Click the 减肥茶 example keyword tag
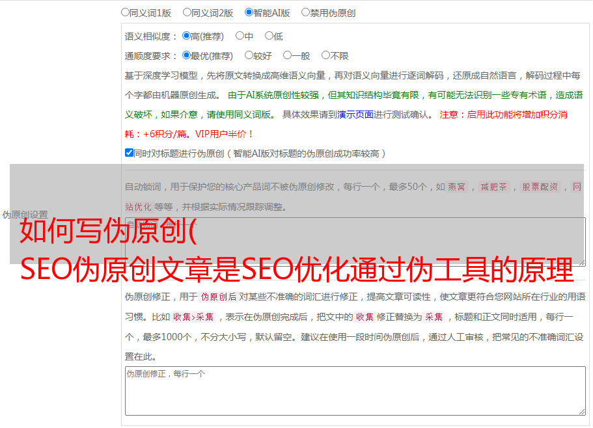The width and height of the screenshot is (593, 428). click(x=493, y=187)
